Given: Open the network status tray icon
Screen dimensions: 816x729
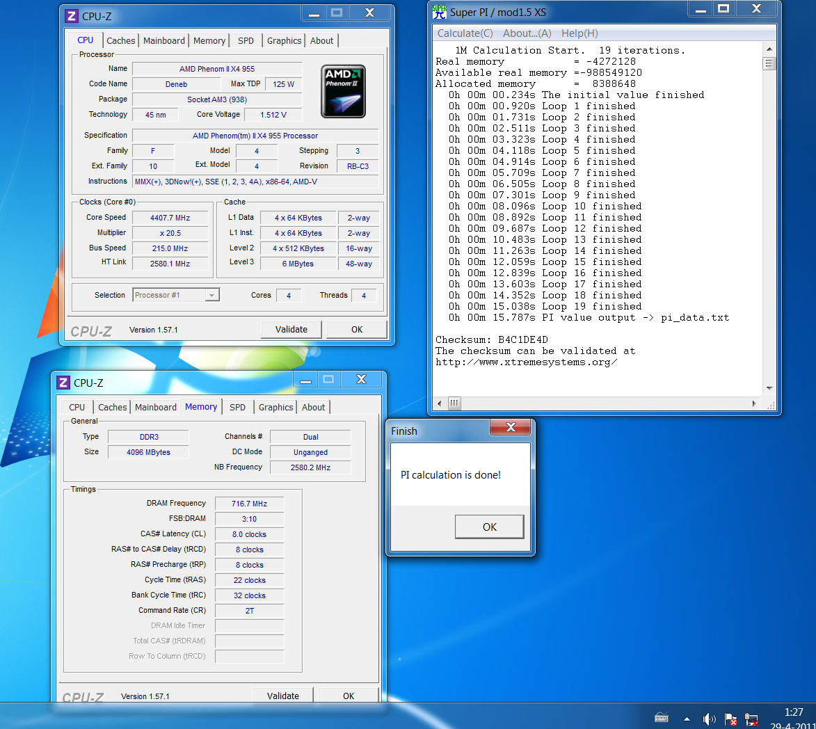Looking at the screenshot, I should tap(751, 719).
